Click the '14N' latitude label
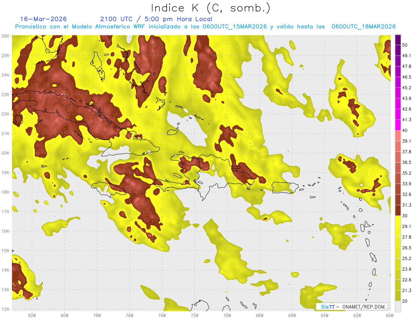The height and width of the screenshot is (320, 414). point(5,270)
